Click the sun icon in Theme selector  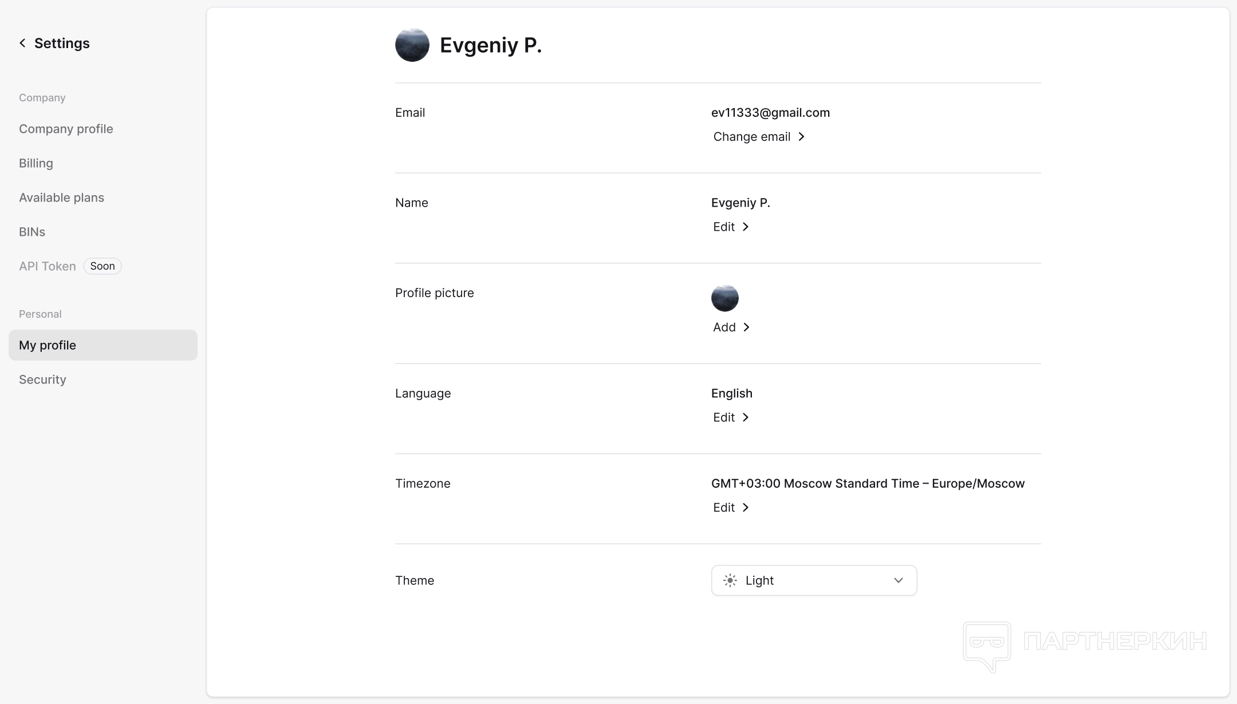(730, 580)
